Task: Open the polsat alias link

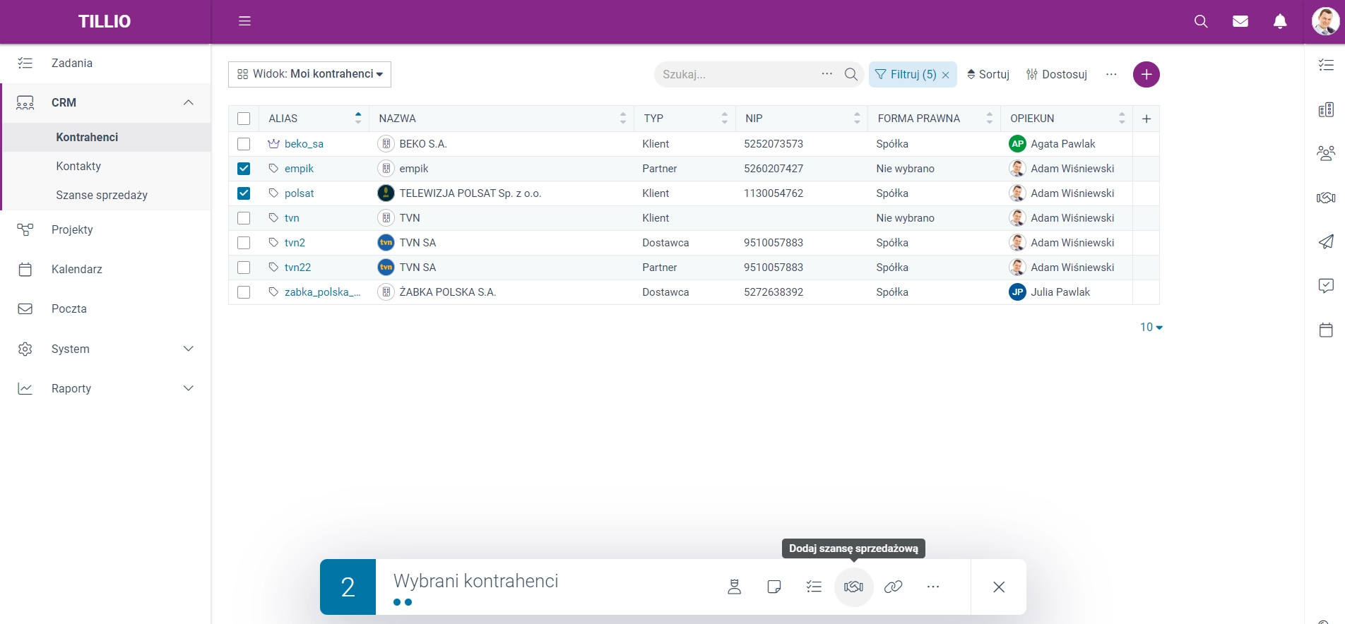Action: [300, 193]
